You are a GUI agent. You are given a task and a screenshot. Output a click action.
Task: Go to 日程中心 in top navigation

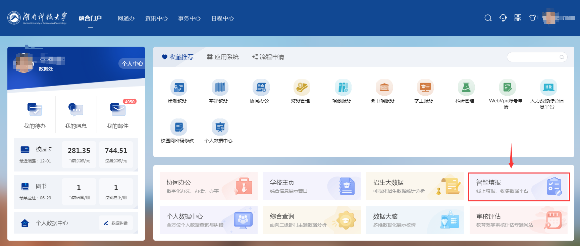coord(222,18)
